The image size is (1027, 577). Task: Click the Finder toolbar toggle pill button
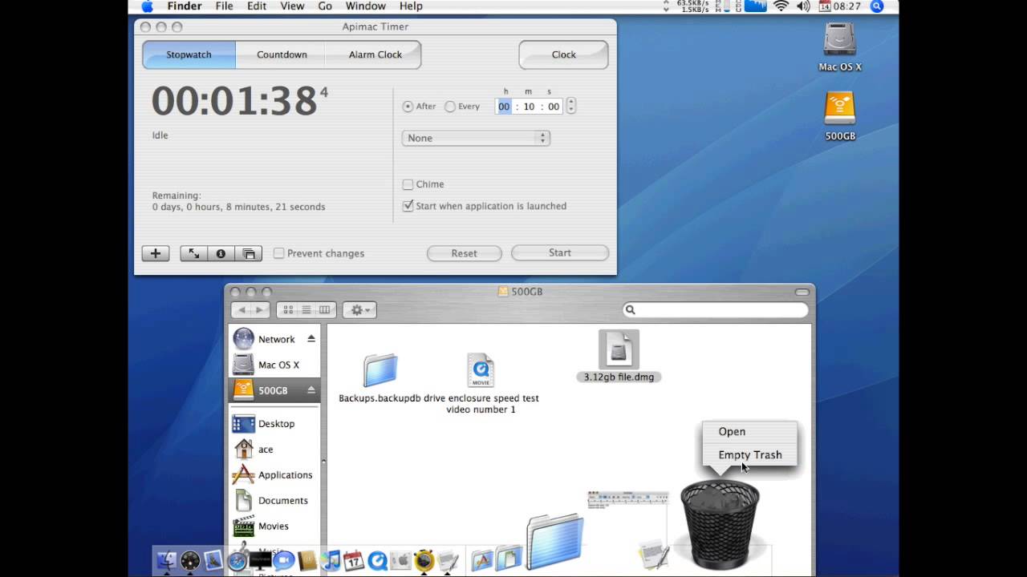tap(802, 292)
